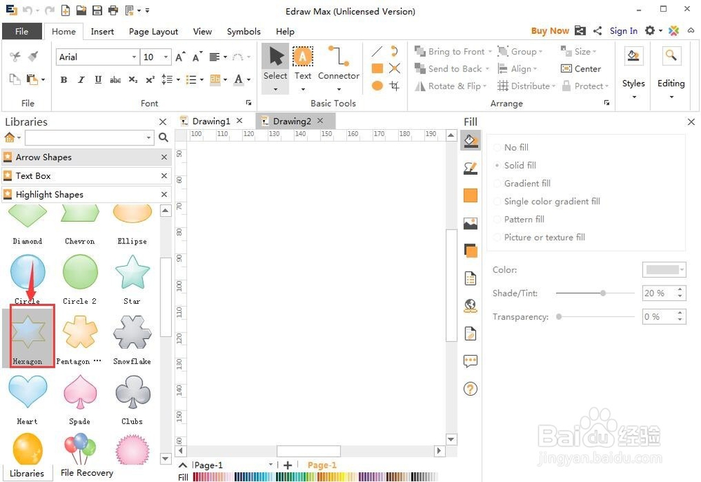The height and width of the screenshot is (482, 701).
Task: Click the Shade/Tint percentage stepper up
Action: point(680,290)
